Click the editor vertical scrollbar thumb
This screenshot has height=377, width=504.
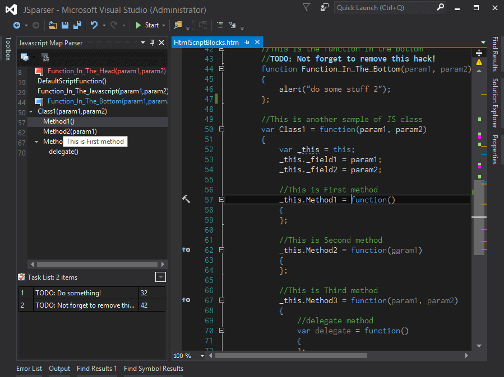[479, 218]
